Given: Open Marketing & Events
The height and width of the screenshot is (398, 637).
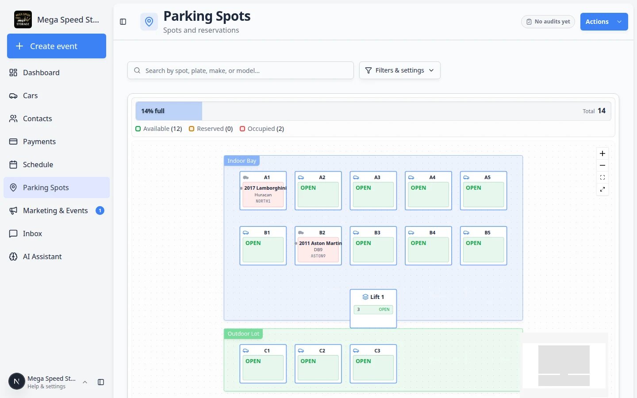Looking at the screenshot, I should click(57, 210).
